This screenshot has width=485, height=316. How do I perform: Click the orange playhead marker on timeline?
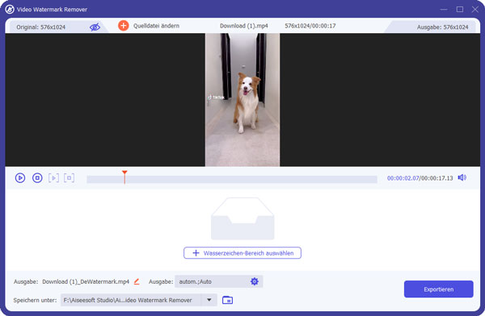point(124,177)
